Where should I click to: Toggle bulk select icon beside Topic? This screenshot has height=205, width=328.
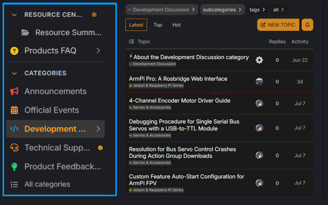click(131, 42)
